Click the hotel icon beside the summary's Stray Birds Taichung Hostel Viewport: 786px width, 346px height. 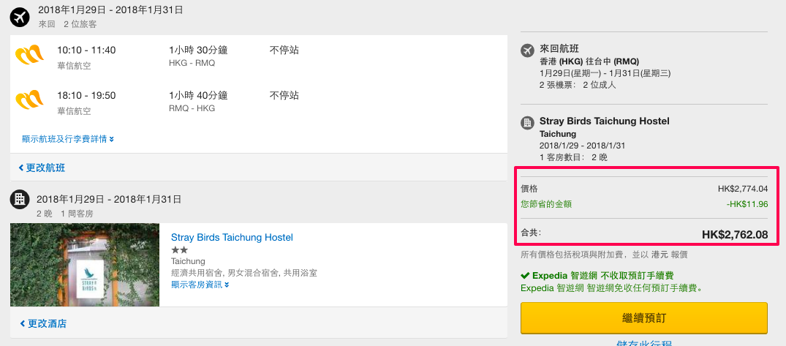click(527, 122)
